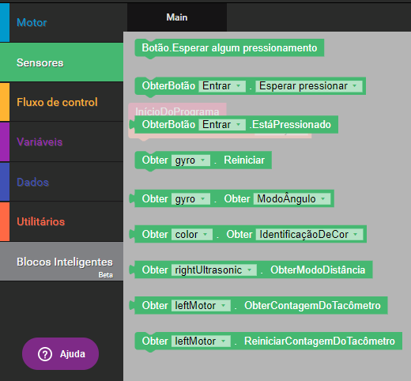Open the Fluxo de control category
Screen dimensions: 411x381
pyautogui.click(x=62, y=102)
